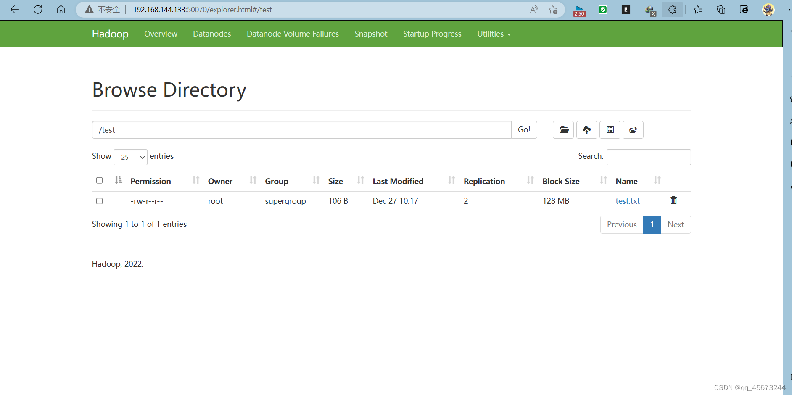
Task: Click the supergroup group link
Action: point(285,201)
